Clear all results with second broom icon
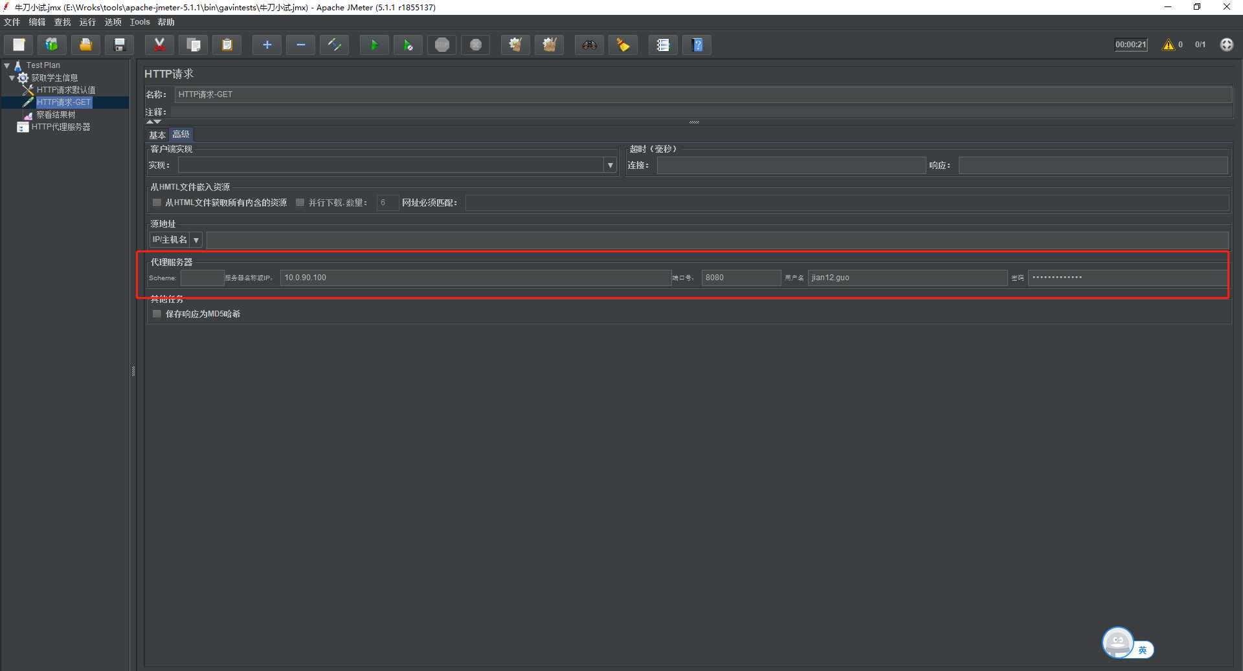This screenshot has height=671, width=1243. (x=550, y=45)
